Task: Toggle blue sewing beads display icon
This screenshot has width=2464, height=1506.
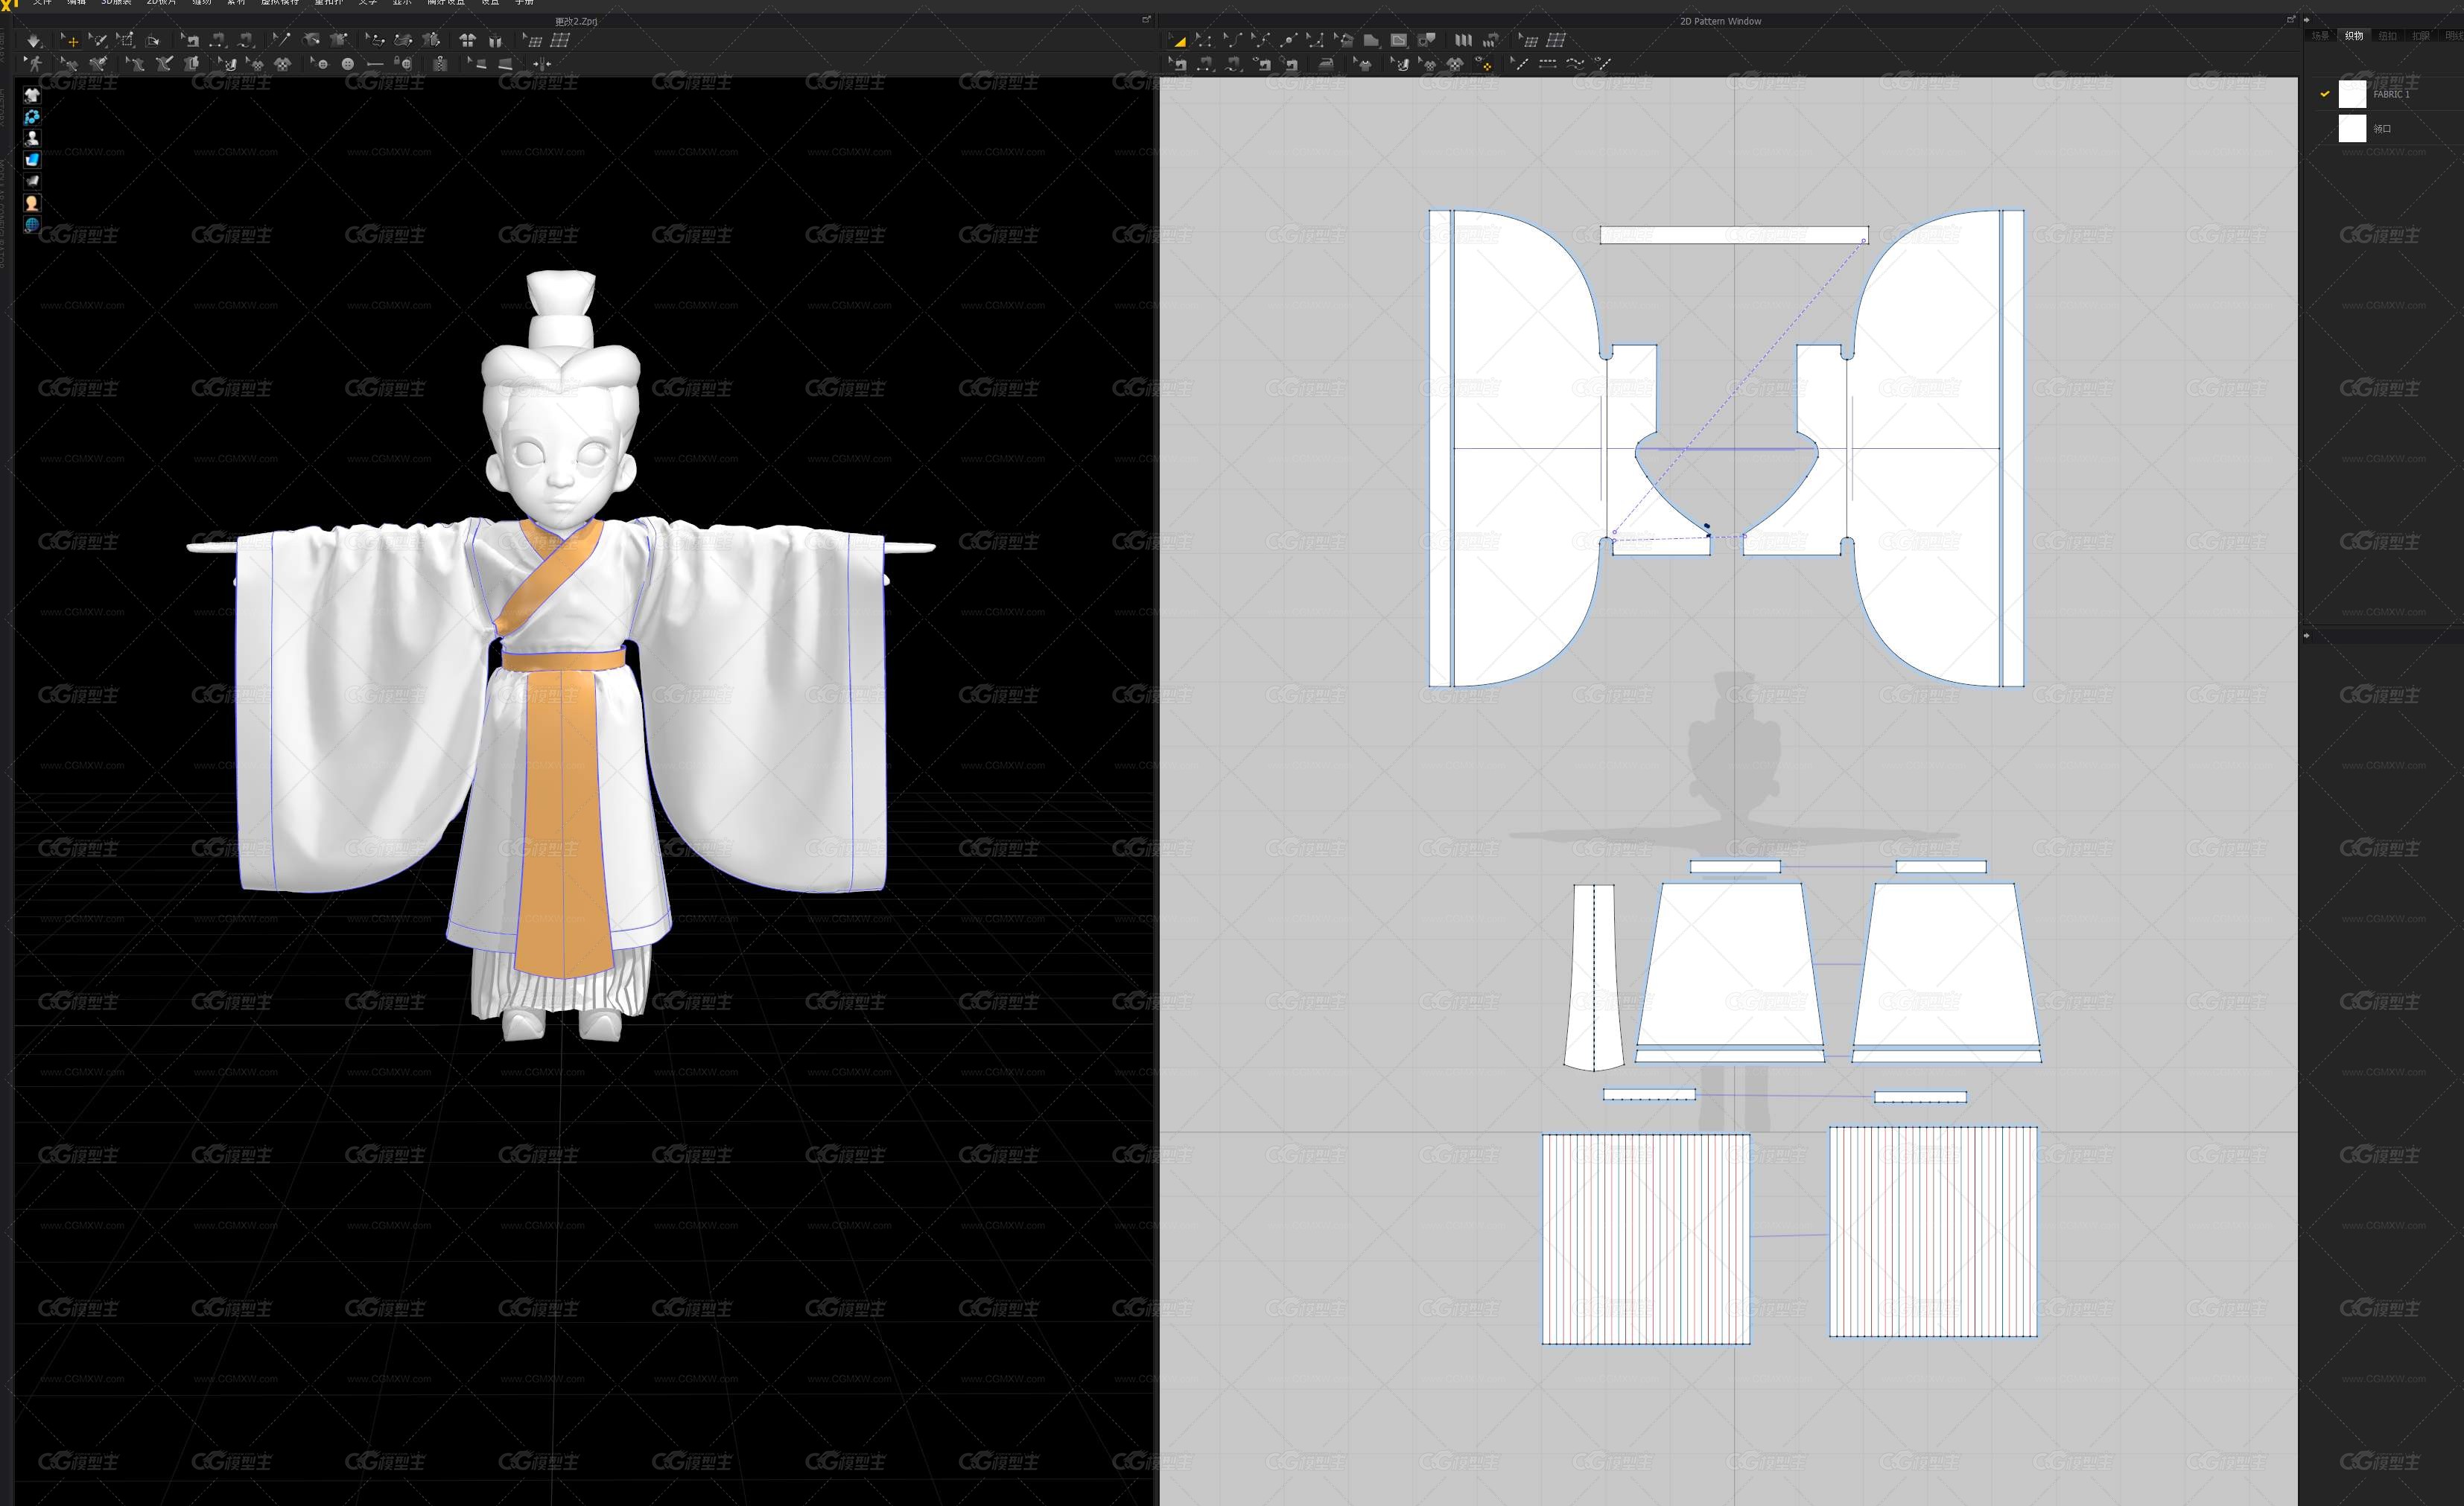Action: (x=32, y=117)
